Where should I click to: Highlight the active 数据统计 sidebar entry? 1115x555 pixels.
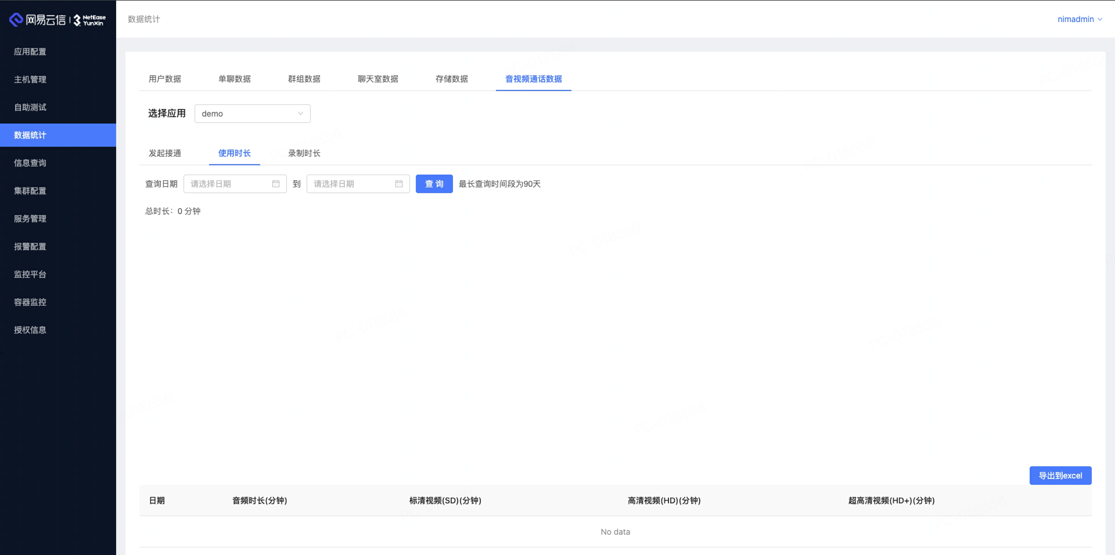click(30, 135)
